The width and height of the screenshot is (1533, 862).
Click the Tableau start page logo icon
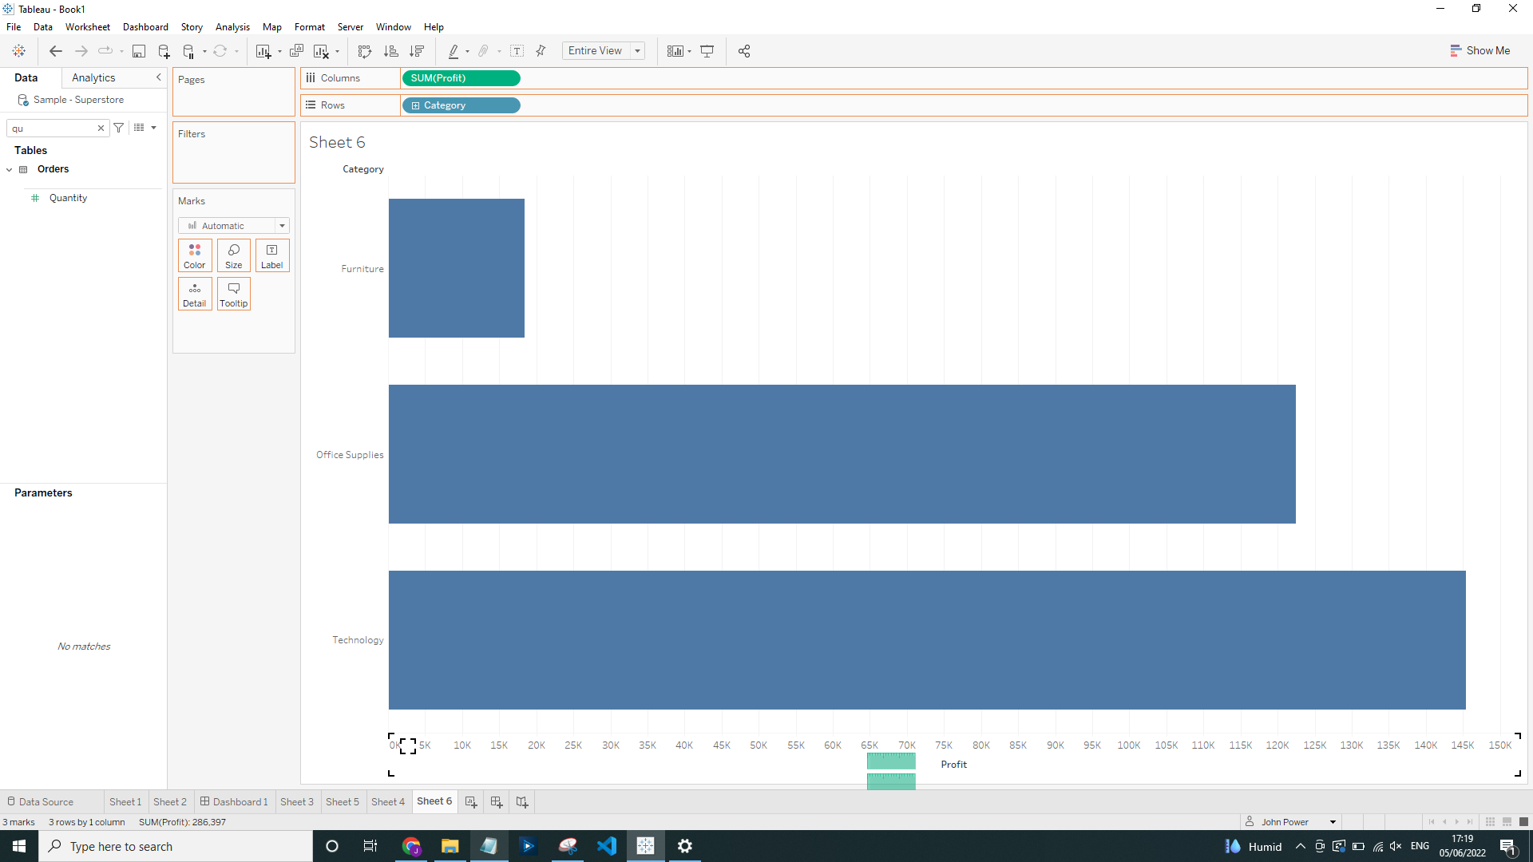18,51
